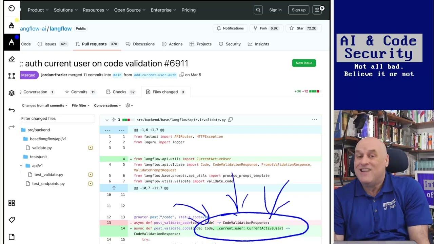434x244 pixels.
Task: Collapse the api/v1 folder under tests/unit
Action: [21, 166]
